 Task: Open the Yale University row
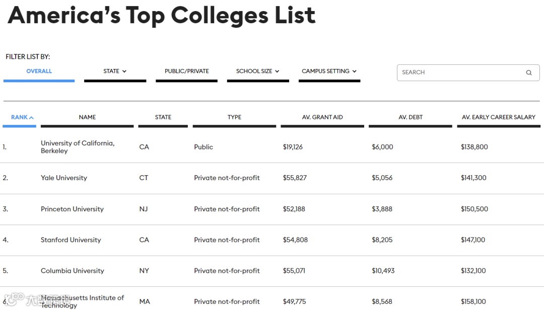click(64, 178)
